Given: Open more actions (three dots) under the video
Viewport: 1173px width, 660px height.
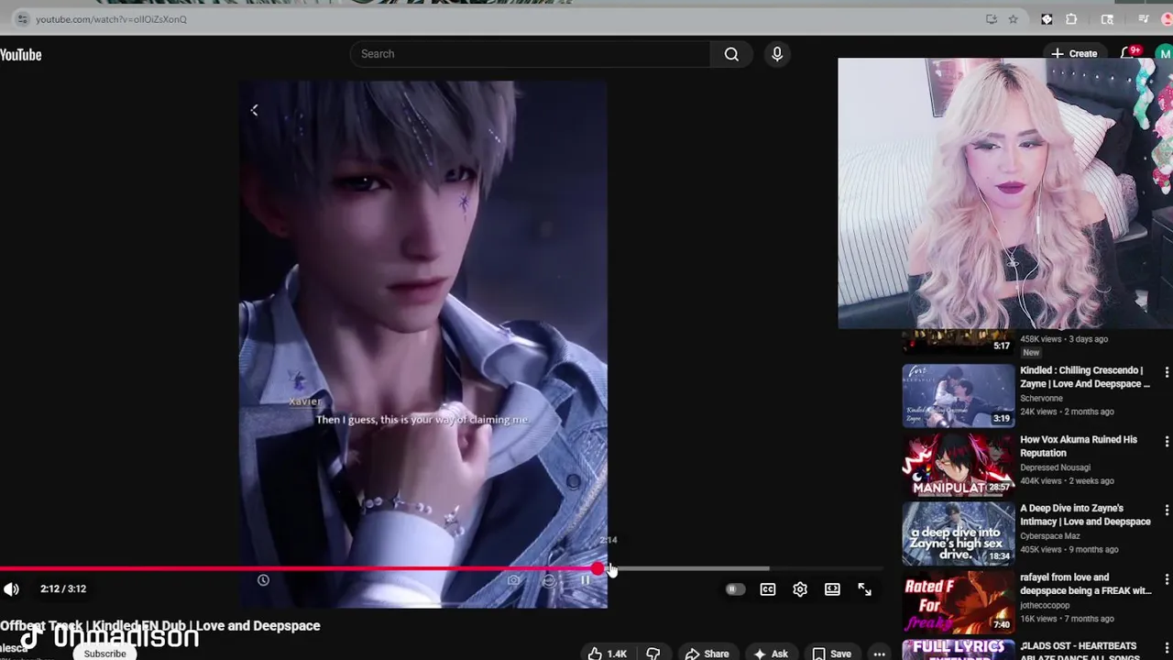Looking at the screenshot, I should click(880, 654).
